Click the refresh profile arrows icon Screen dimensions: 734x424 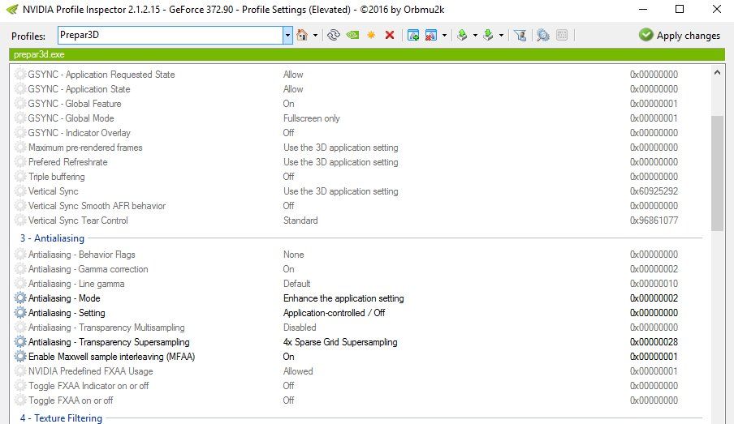(333, 35)
